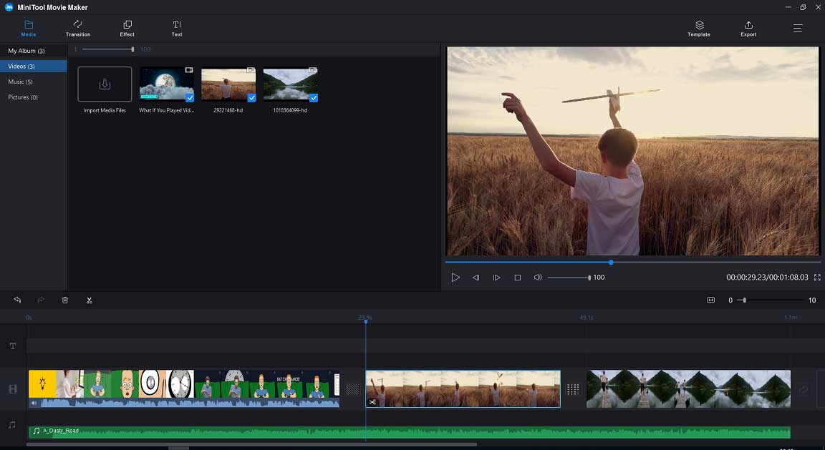Image resolution: width=825 pixels, height=450 pixels.
Task: Select the mountain lake clip on timeline
Action: (688, 388)
